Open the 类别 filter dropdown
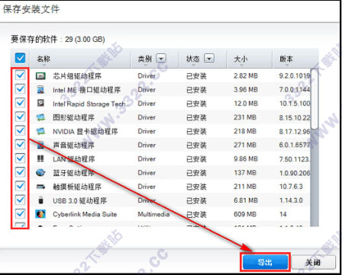The height and width of the screenshot is (275, 342). click(x=161, y=59)
